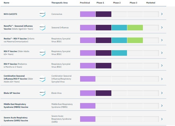The height and width of the screenshot is (126, 175).
Task: Expand the MERS Vaccine row chevron
Action: coord(162,106)
